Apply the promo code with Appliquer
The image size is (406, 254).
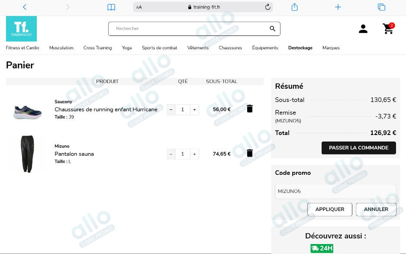tap(329, 209)
